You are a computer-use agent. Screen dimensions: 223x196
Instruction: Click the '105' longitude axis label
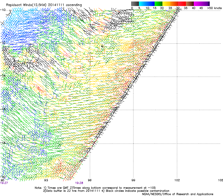221,180
